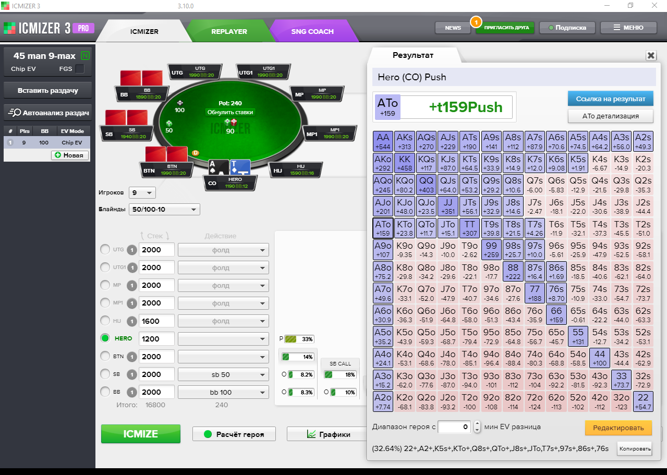The height and width of the screenshot is (475, 667).
Task: Click the Копировать button
Action: click(x=635, y=448)
